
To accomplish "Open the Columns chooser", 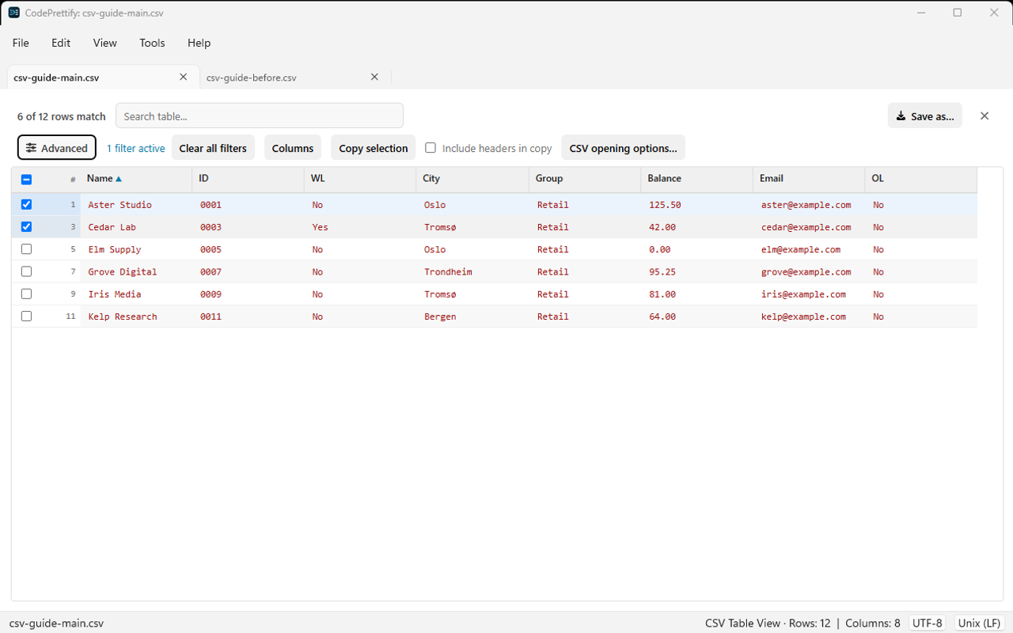I will click(x=293, y=147).
